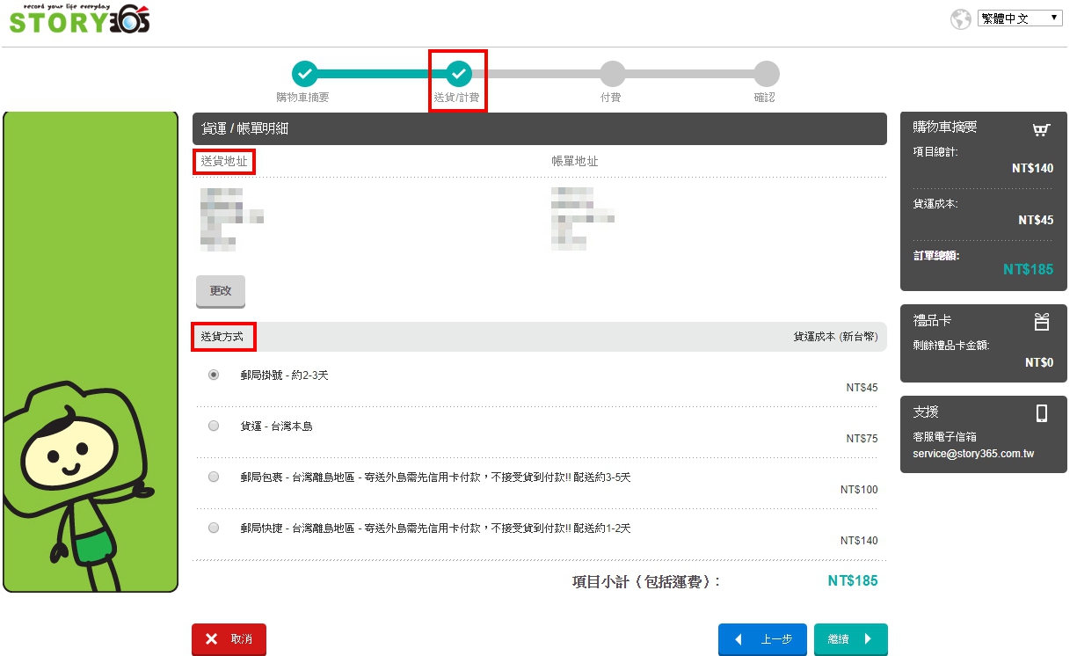Select 郵局掛號 約2-3天 shipping option
1077x656 pixels.
point(214,375)
